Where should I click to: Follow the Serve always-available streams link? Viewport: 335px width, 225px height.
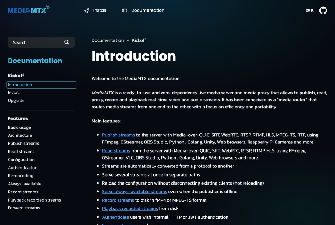tap(134, 192)
